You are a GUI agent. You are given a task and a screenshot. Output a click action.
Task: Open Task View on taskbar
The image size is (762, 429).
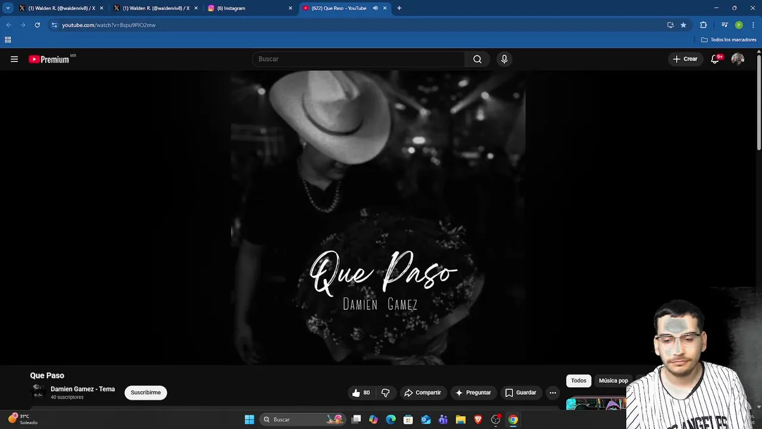356,419
